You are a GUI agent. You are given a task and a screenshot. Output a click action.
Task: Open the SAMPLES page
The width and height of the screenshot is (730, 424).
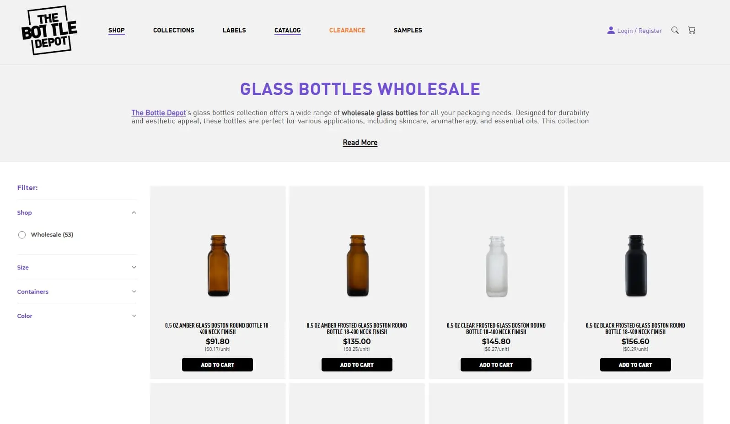[408, 30]
